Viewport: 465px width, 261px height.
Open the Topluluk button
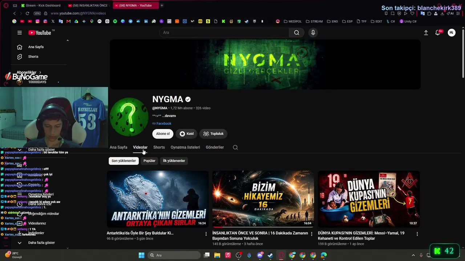(x=213, y=134)
